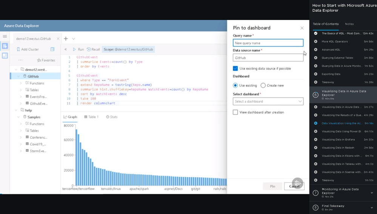This screenshot has width=377, height=214.
Task: Select the Use existing radio button
Action: 235,85
